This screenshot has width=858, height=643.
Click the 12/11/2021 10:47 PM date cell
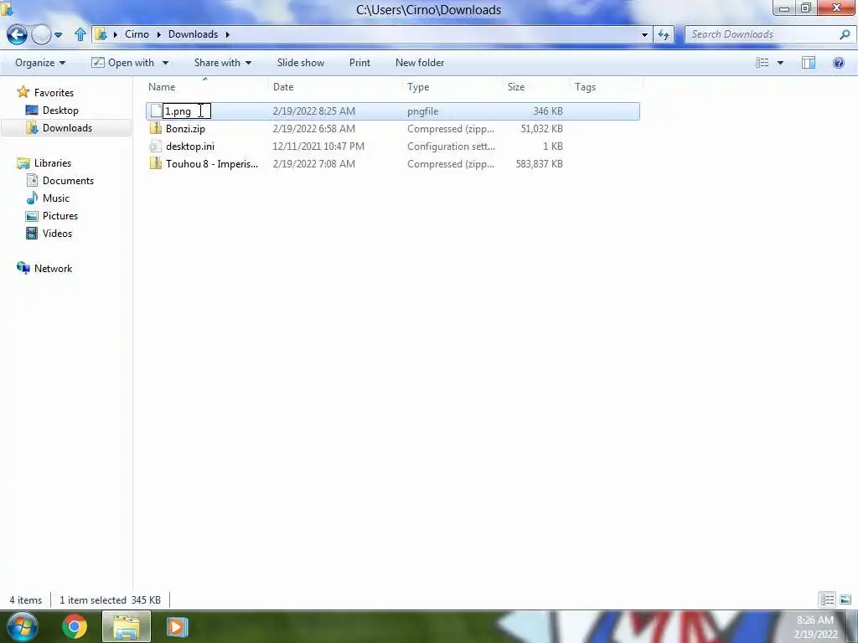pos(318,147)
